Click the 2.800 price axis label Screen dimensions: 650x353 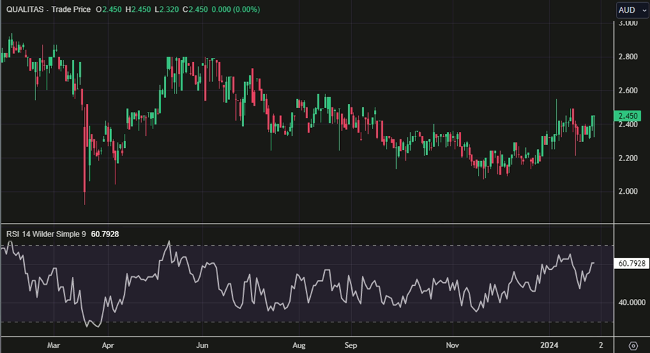(627, 57)
